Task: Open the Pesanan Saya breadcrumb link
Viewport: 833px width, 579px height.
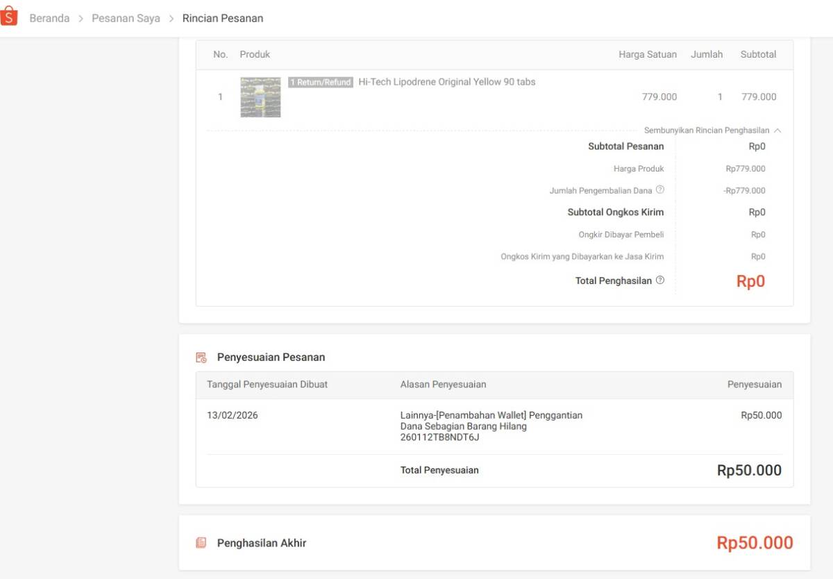Action: tap(126, 18)
